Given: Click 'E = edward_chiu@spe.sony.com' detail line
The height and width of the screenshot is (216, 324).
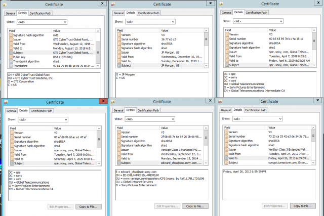Looking at the screenshot, I should 136,172.
